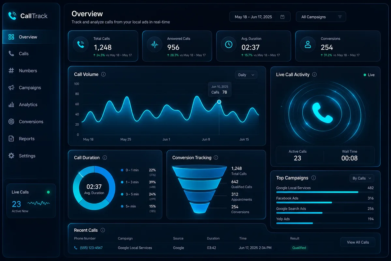The width and height of the screenshot is (391, 261).
Task: Click the large glowing phone icon
Action: coord(322,113)
